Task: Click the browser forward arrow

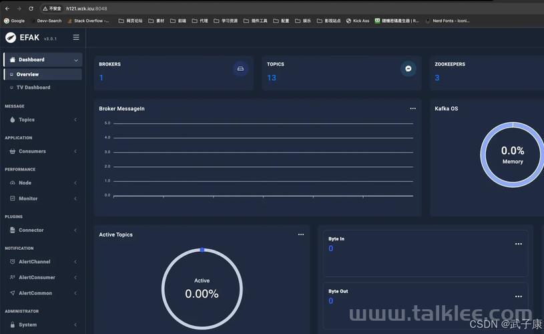Action: click(x=19, y=8)
